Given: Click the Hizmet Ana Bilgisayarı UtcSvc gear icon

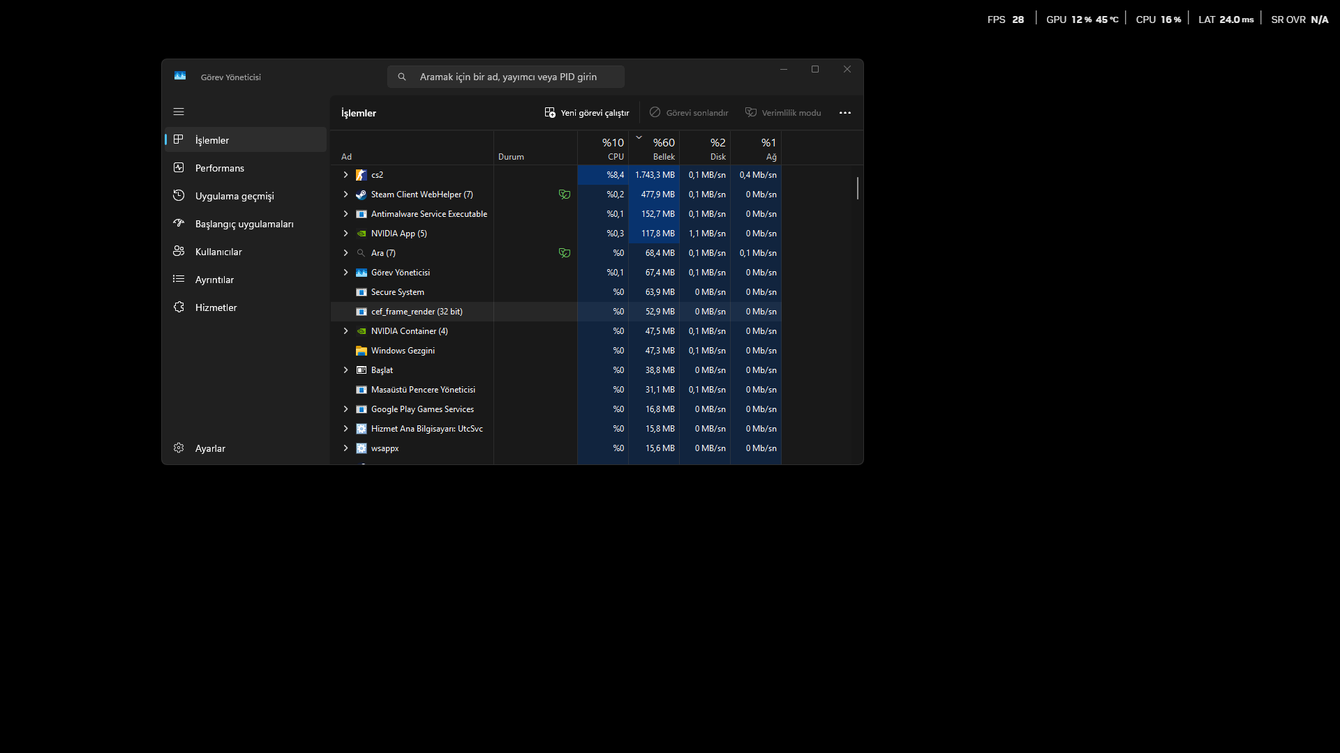Looking at the screenshot, I should pyautogui.click(x=361, y=429).
